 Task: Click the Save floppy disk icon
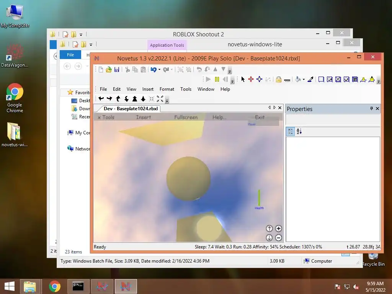click(117, 70)
